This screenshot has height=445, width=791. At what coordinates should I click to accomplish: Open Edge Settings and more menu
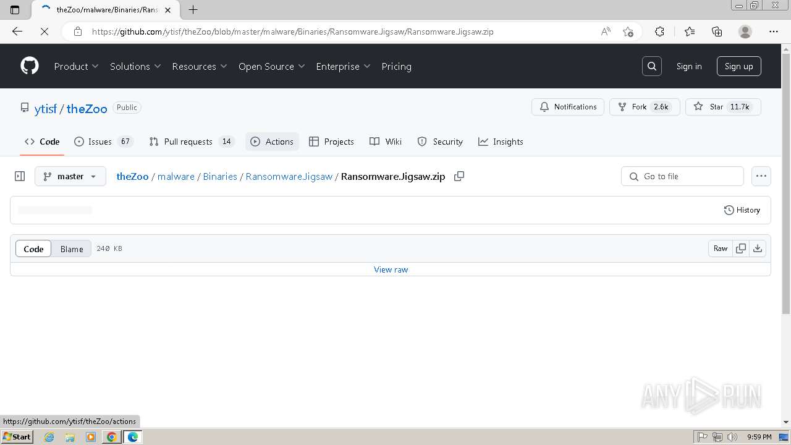click(774, 32)
